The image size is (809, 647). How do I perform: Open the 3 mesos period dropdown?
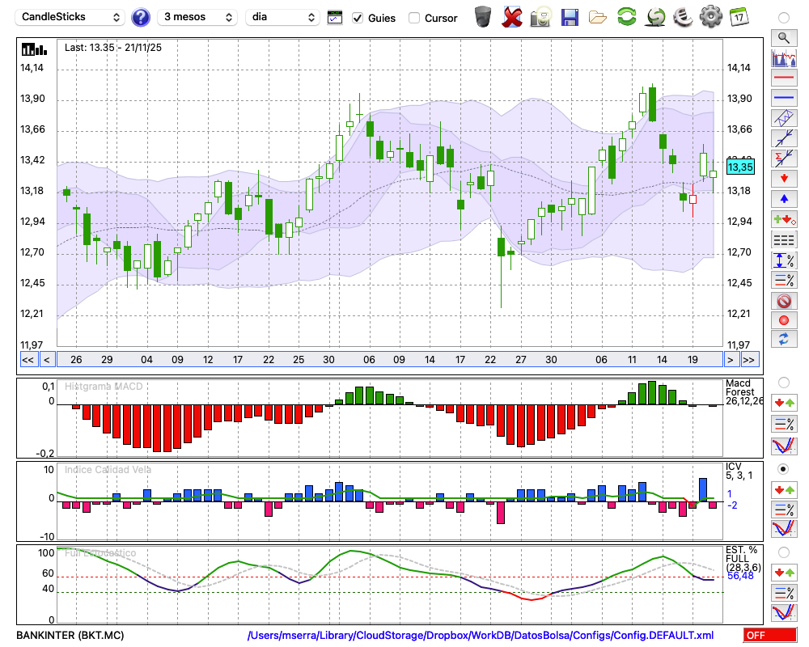[197, 17]
